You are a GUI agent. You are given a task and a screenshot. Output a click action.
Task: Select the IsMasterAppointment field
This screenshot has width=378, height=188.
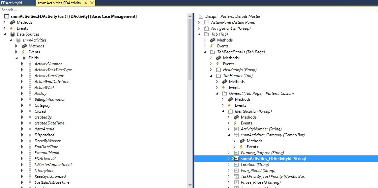53,165
